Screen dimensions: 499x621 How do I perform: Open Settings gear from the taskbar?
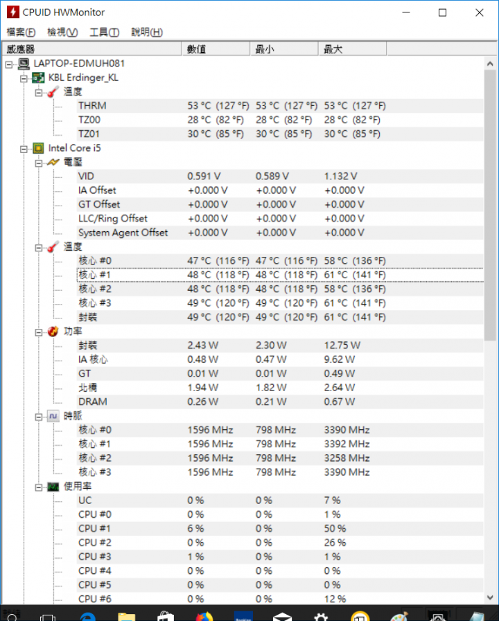tap(321, 617)
